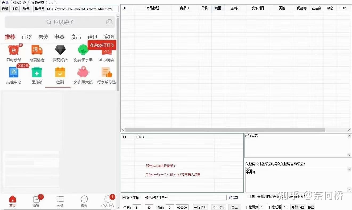Open the 限时秒杀 flash sale icon
The width and height of the screenshot is (352, 210).
(14, 50)
